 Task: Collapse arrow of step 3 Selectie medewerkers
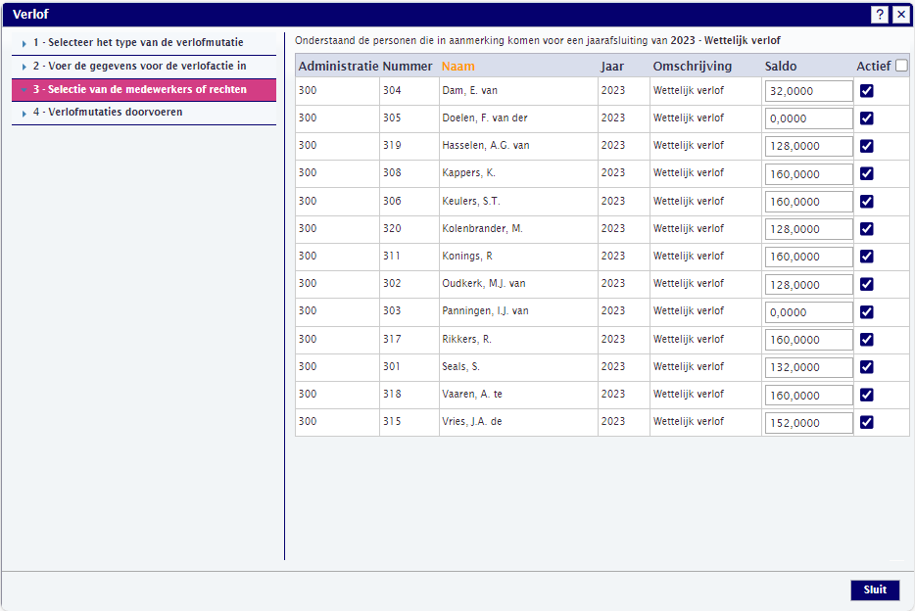coord(24,90)
